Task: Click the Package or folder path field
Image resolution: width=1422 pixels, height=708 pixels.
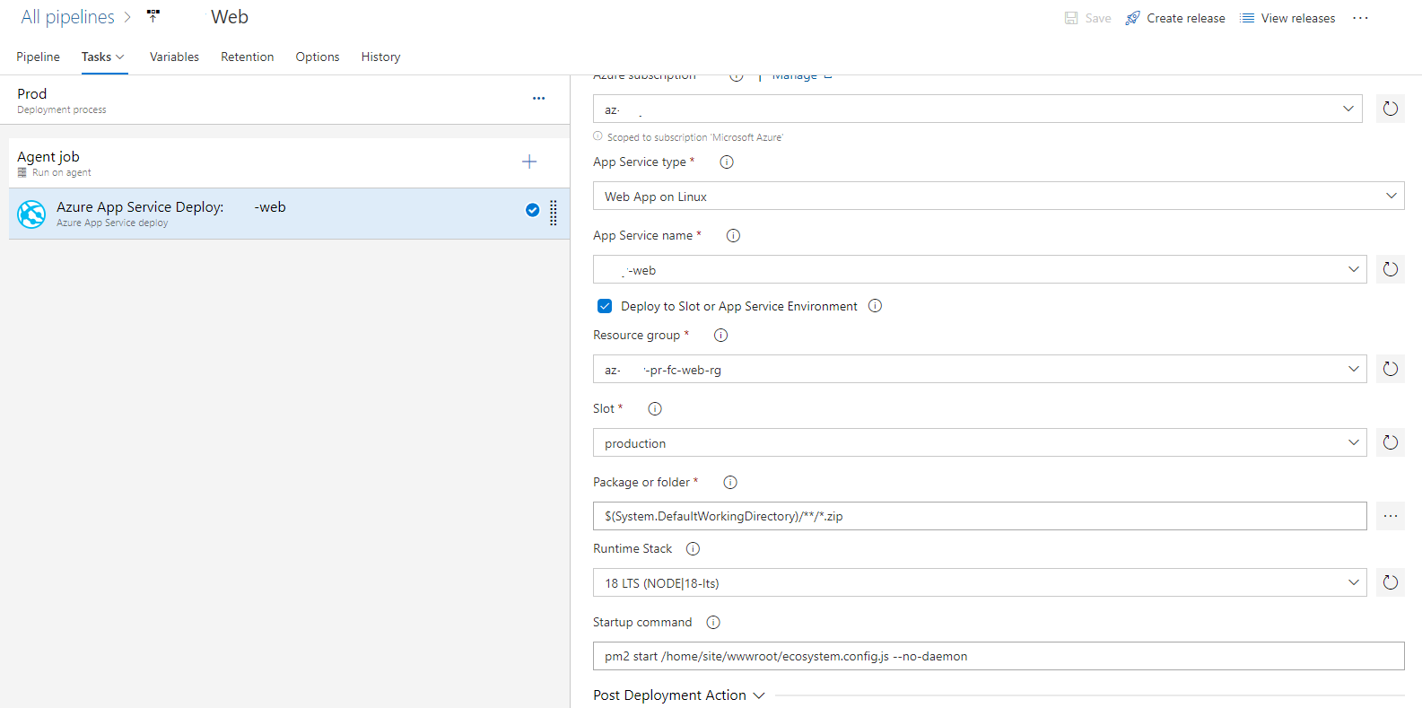Action: (980, 516)
